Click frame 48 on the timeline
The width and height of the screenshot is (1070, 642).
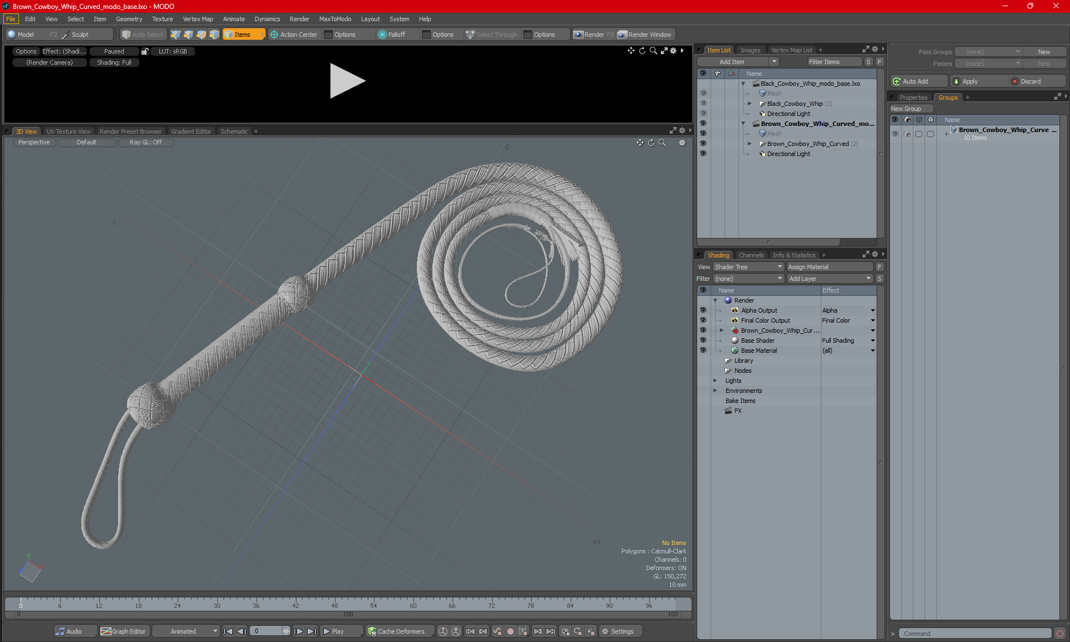[334, 605]
